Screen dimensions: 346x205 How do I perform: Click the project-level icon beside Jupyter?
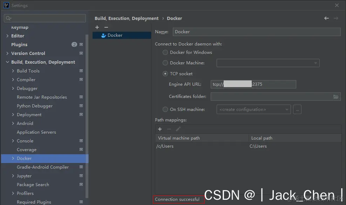(x=81, y=176)
